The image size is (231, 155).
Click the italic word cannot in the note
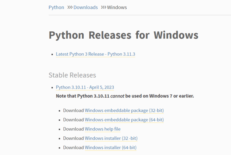point(117,96)
